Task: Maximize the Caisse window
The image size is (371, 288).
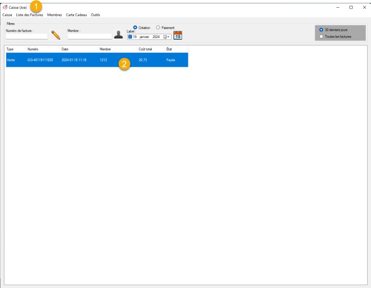Action: coord(351,7)
